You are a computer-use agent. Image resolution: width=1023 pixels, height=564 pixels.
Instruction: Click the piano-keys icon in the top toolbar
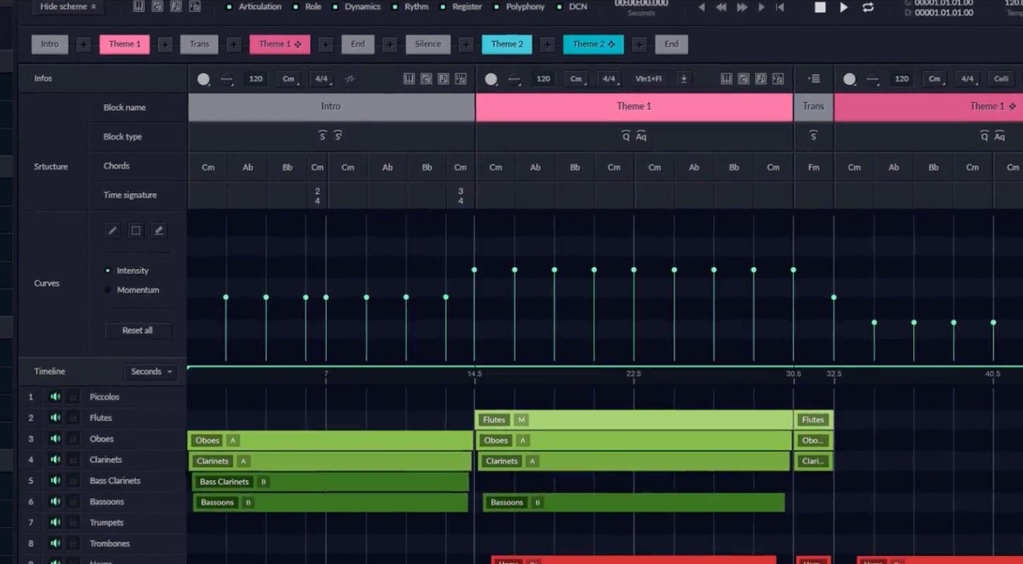point(139,7)
